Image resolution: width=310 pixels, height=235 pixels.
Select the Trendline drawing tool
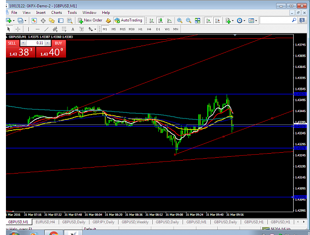46,29
